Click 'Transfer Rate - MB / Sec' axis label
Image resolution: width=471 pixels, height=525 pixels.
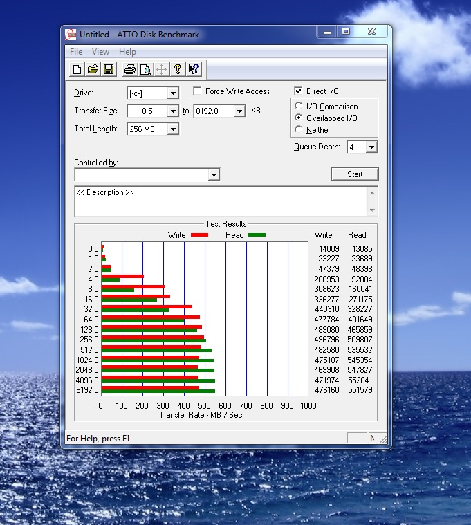tap(201, 415)
